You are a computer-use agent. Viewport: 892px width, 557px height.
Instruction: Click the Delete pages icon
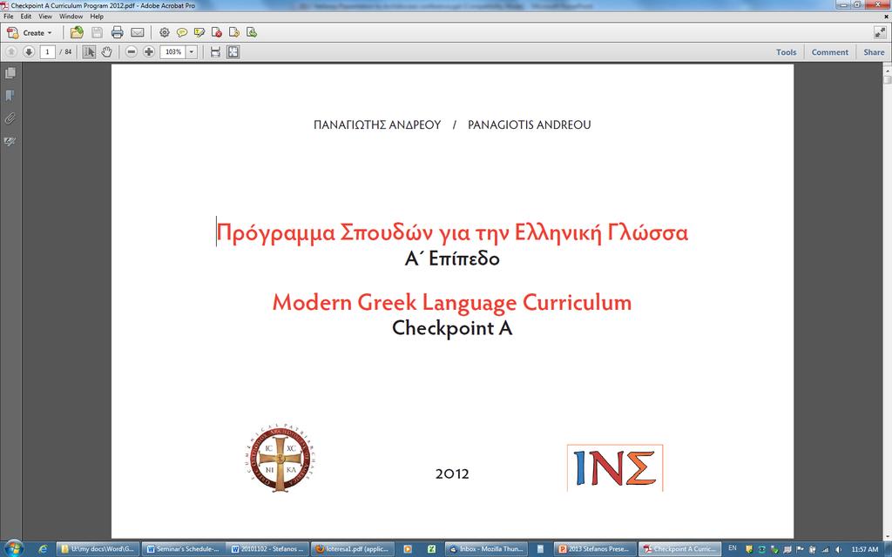pos(216,33)
